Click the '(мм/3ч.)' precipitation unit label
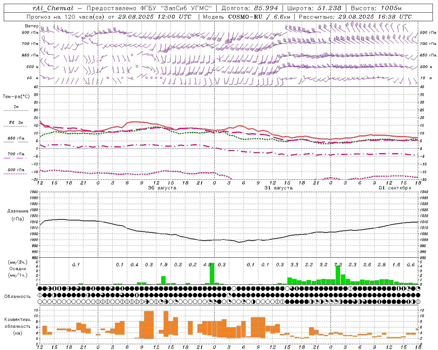438x350 pixels. tap(17, 262)
